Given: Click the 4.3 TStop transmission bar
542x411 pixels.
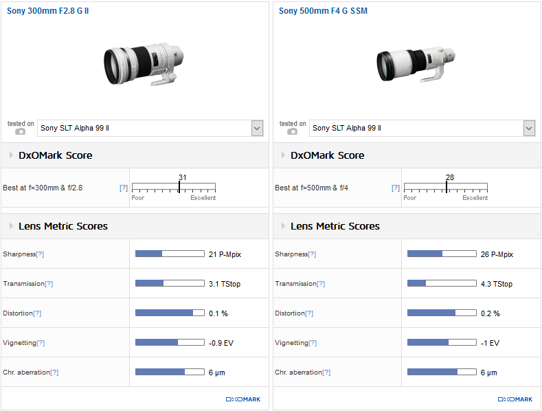Looking at the screenshot, I should pyautogui.click(x=442, y=283).
